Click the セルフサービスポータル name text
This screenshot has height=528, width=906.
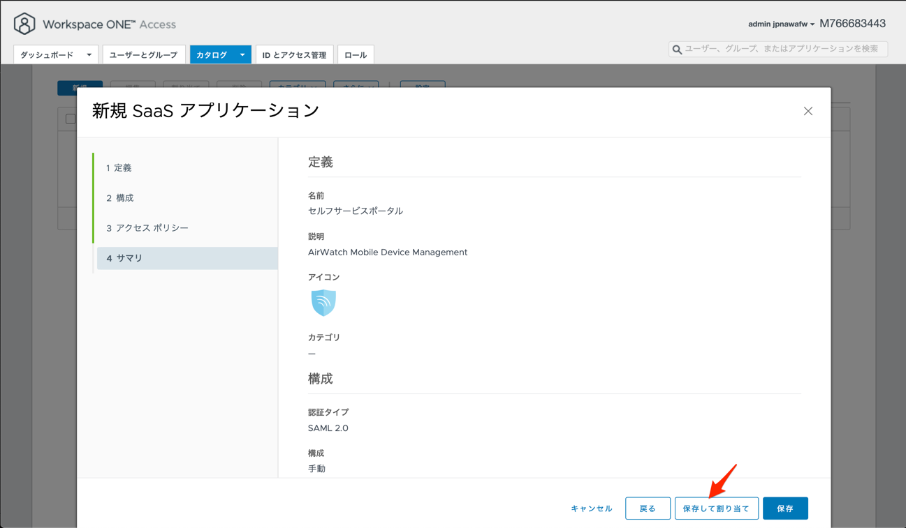tap(356, 211)
